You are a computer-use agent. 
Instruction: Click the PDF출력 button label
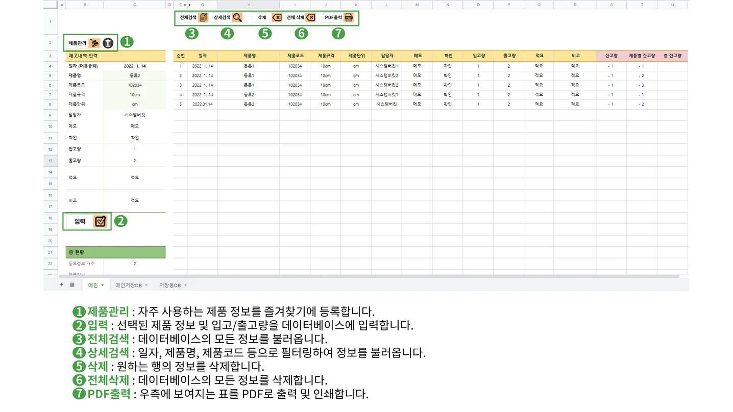[333, 17]
